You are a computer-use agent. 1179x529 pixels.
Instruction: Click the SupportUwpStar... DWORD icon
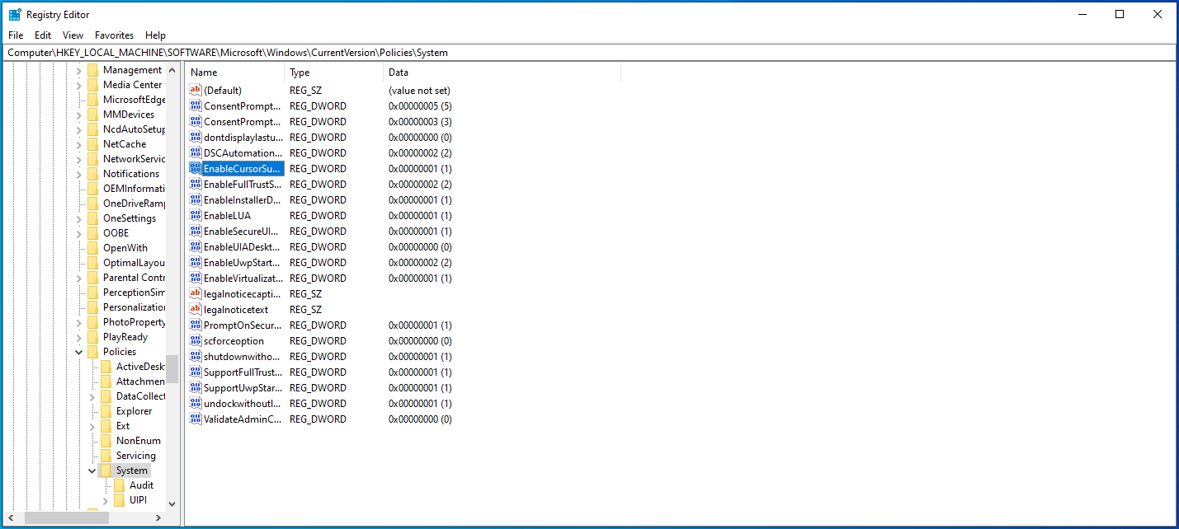(196, 387)
